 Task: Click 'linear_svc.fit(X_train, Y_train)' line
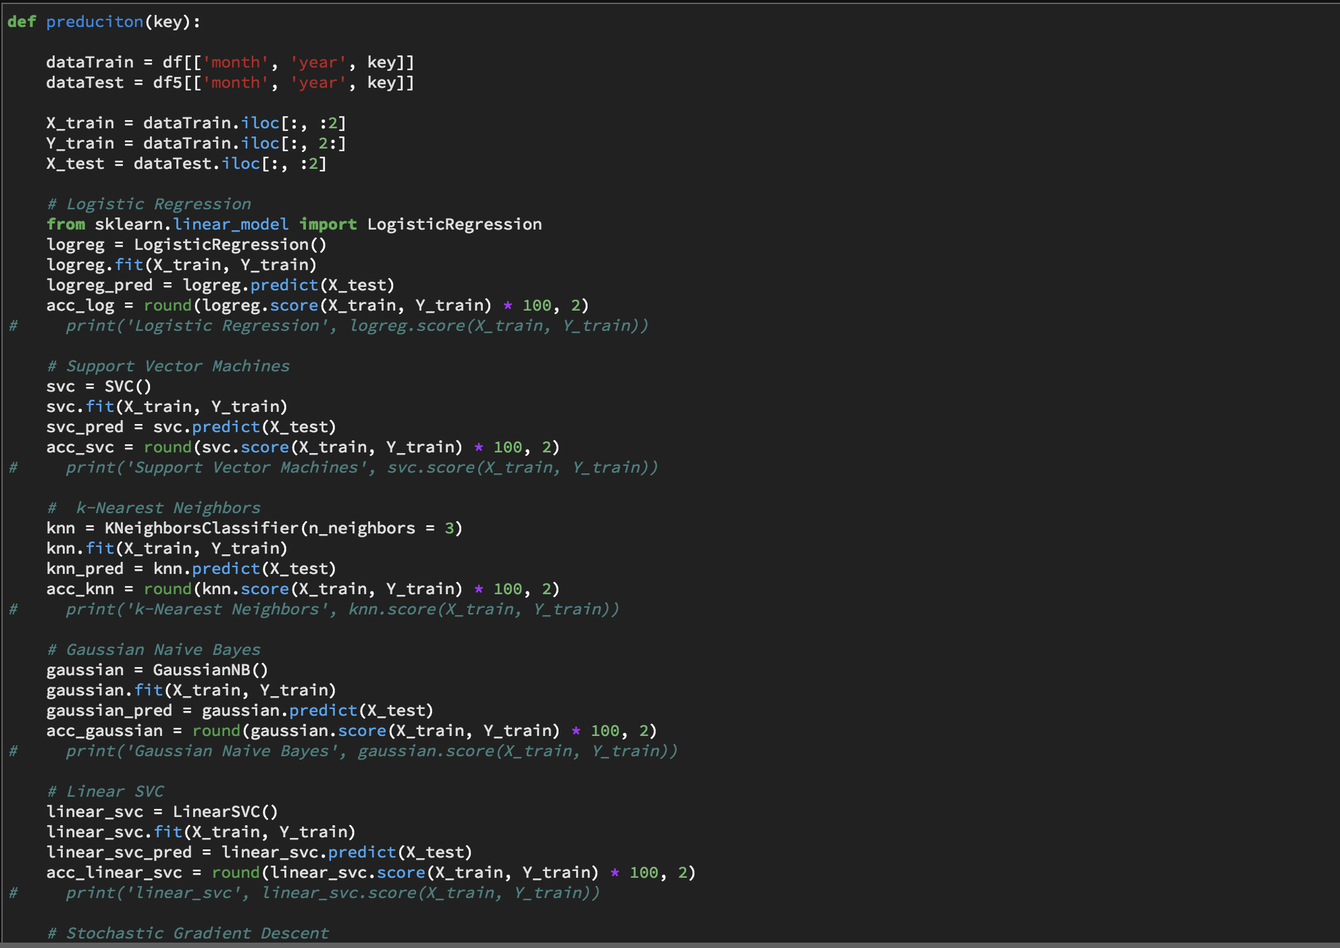click(x=201, y=832)
